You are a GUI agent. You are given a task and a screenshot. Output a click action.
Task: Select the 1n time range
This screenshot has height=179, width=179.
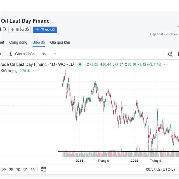pyautogui.click(x=33, y=169)
